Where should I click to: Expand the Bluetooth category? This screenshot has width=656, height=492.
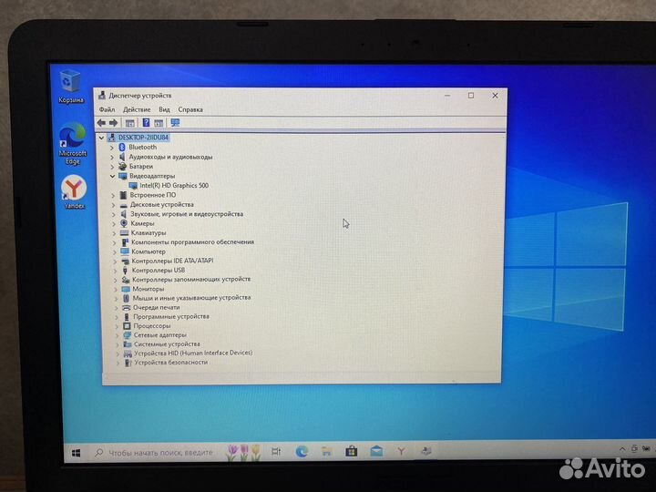pos(113,147)
